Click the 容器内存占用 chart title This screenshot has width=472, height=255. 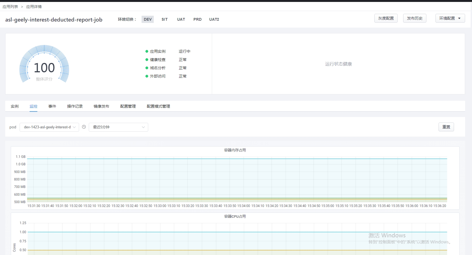tap(235, 150)
